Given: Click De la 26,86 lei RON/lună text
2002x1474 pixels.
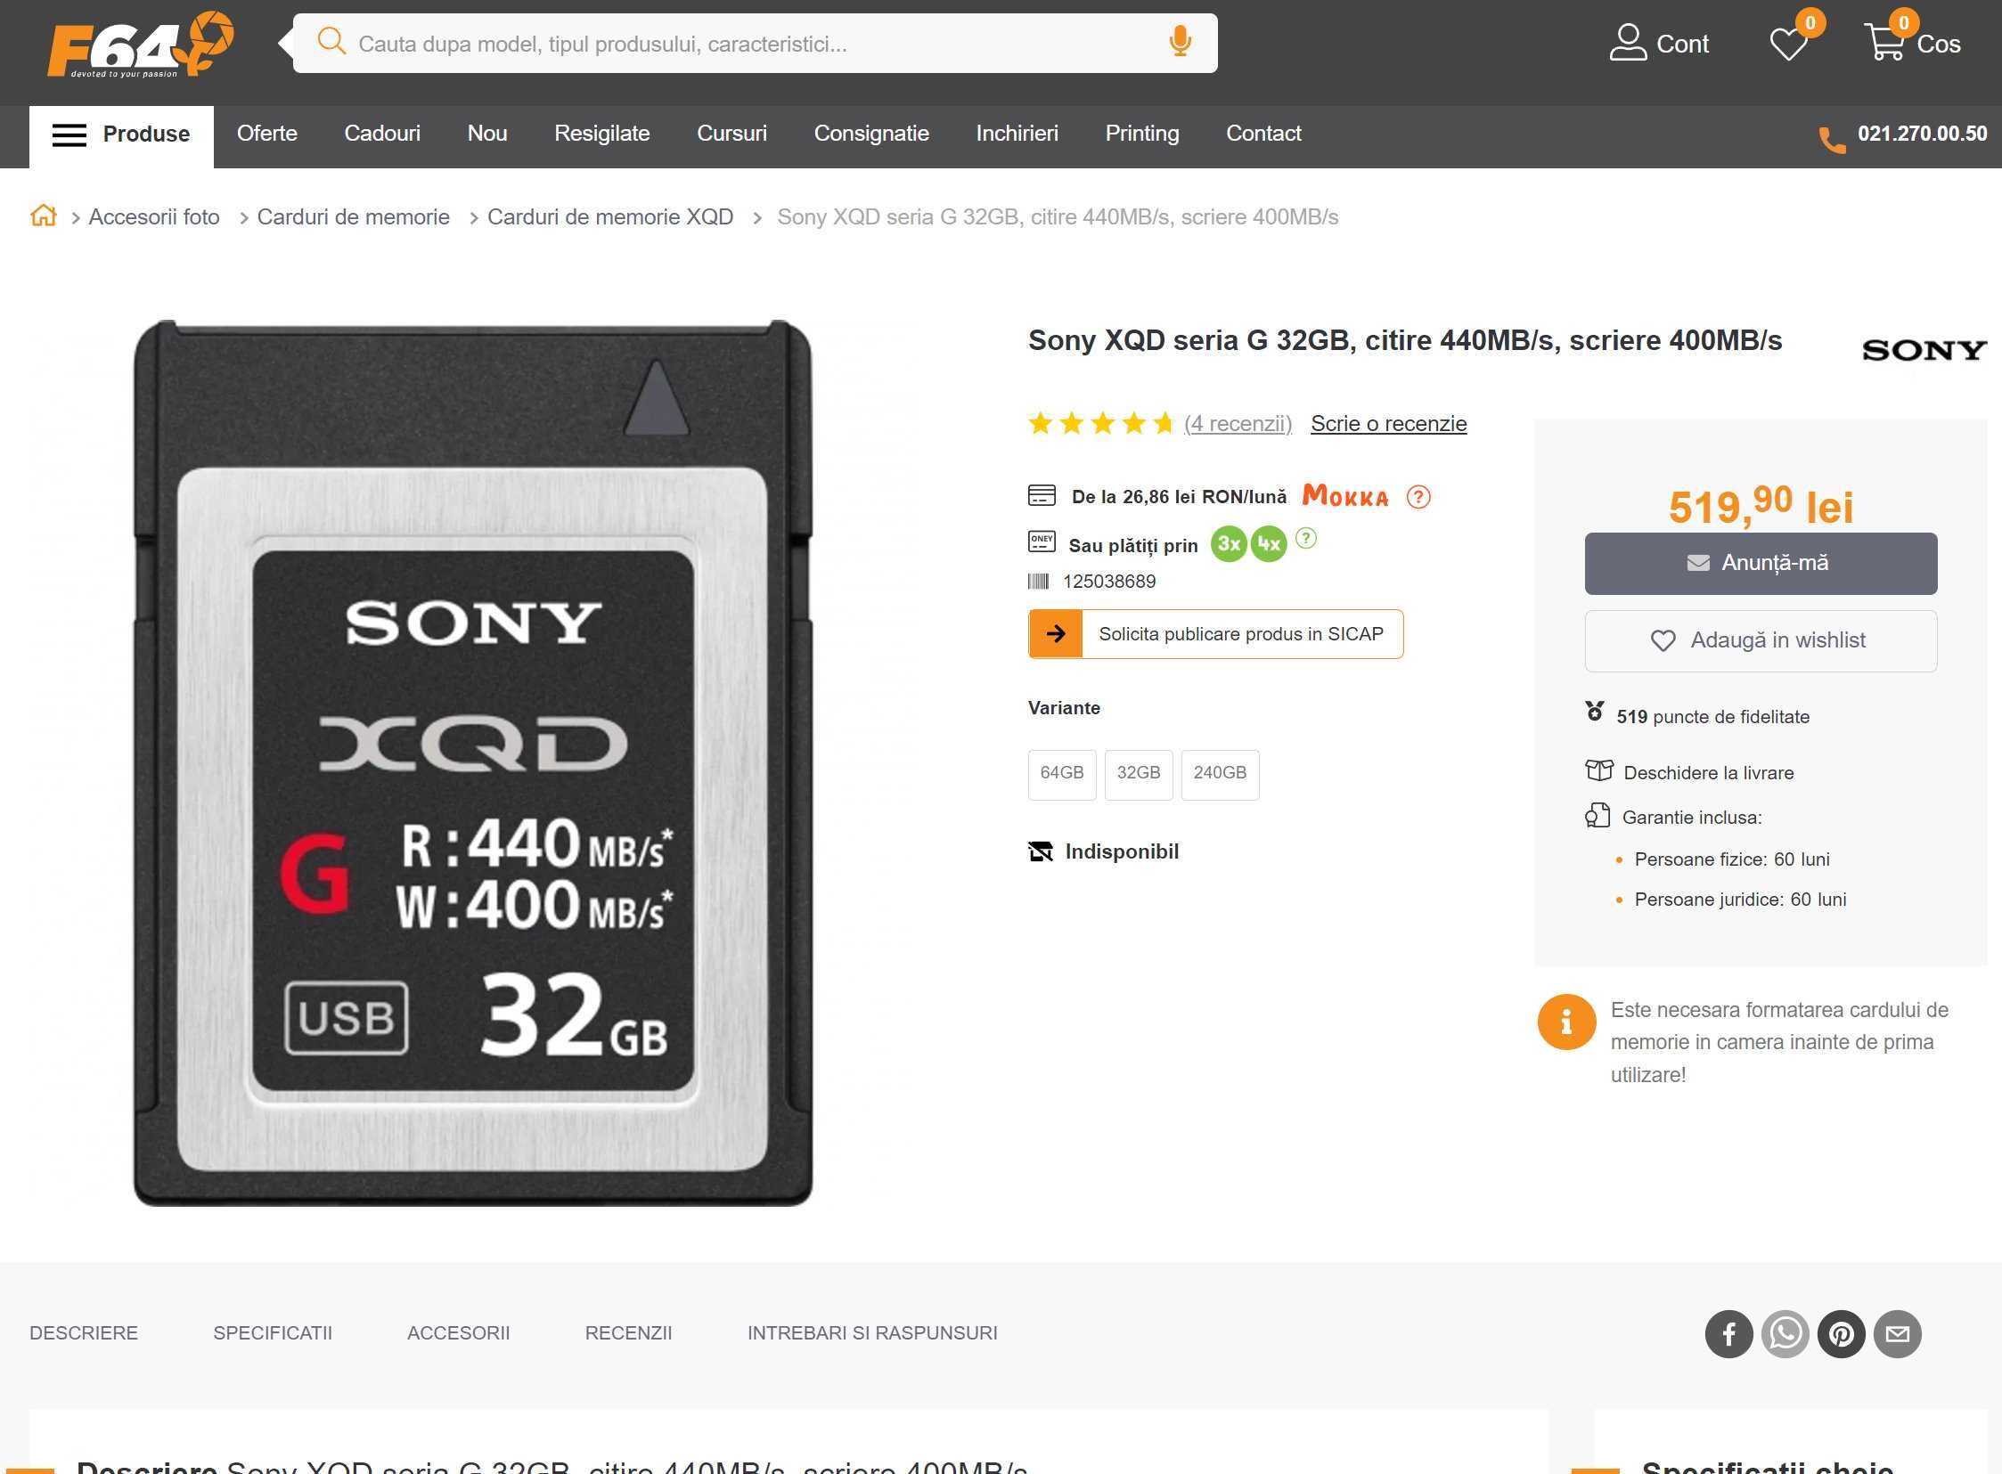Looking at the screenshot, I should pos(1179,497).
